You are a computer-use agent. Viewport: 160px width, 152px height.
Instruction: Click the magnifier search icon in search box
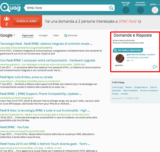point(111,8)
